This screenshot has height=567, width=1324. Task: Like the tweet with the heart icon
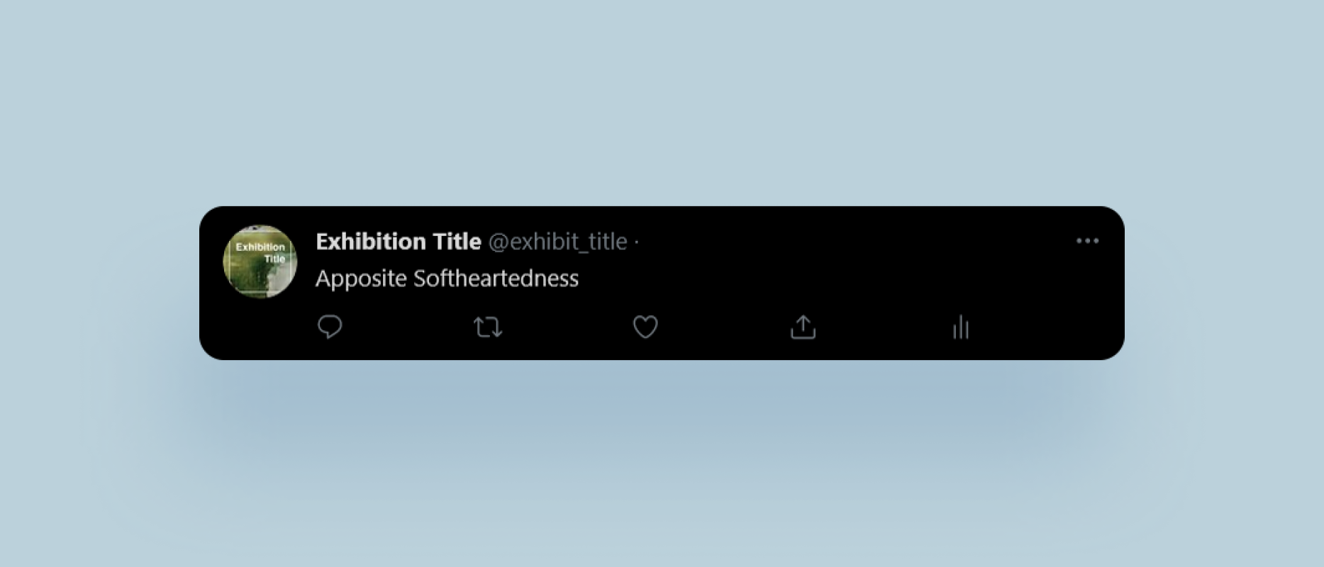(645, 327)
